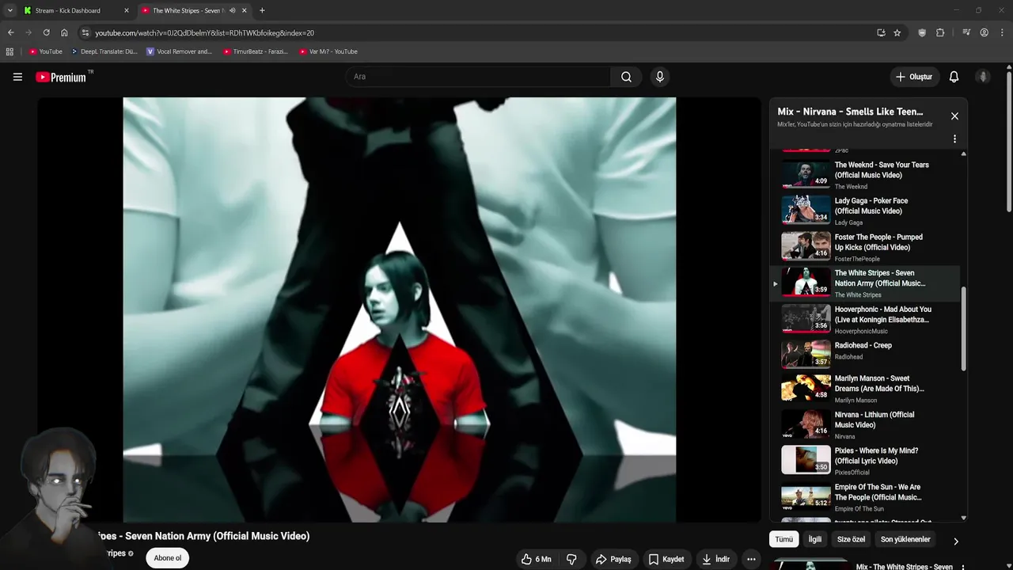Open browser extensions puzzle icon
This screenshot has width=1013, height=570.
(x=940, y=32)
